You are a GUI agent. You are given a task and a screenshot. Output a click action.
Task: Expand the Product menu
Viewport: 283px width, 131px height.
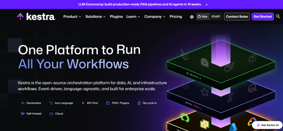click(72, 17)
